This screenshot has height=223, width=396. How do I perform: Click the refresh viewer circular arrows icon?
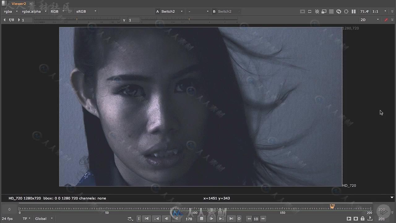click(339, 11)
